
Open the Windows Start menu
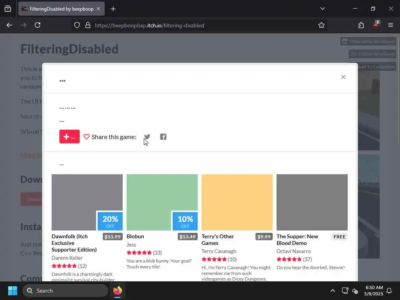[12, 291]
